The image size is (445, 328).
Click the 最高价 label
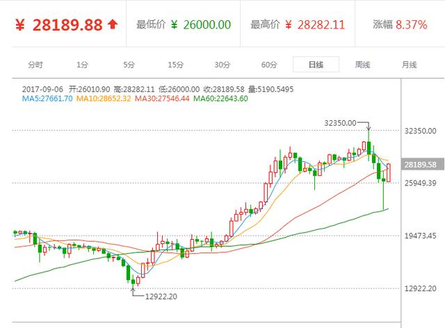[x=265, y=24]
